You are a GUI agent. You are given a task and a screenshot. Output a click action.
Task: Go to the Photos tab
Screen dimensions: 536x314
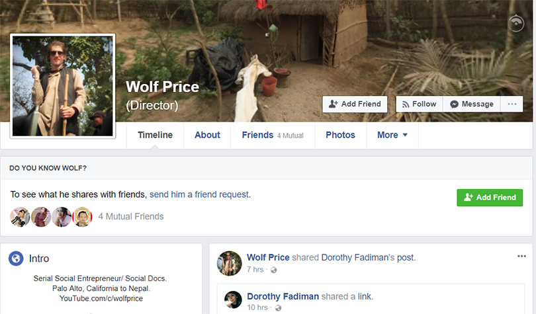[340, 135]
